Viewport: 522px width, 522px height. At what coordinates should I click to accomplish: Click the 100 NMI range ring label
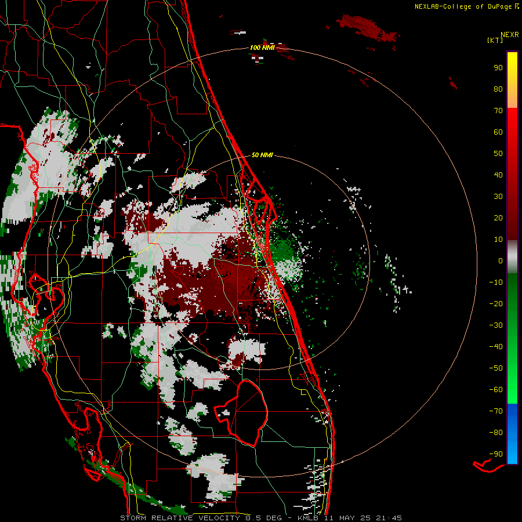click(262, 48)
